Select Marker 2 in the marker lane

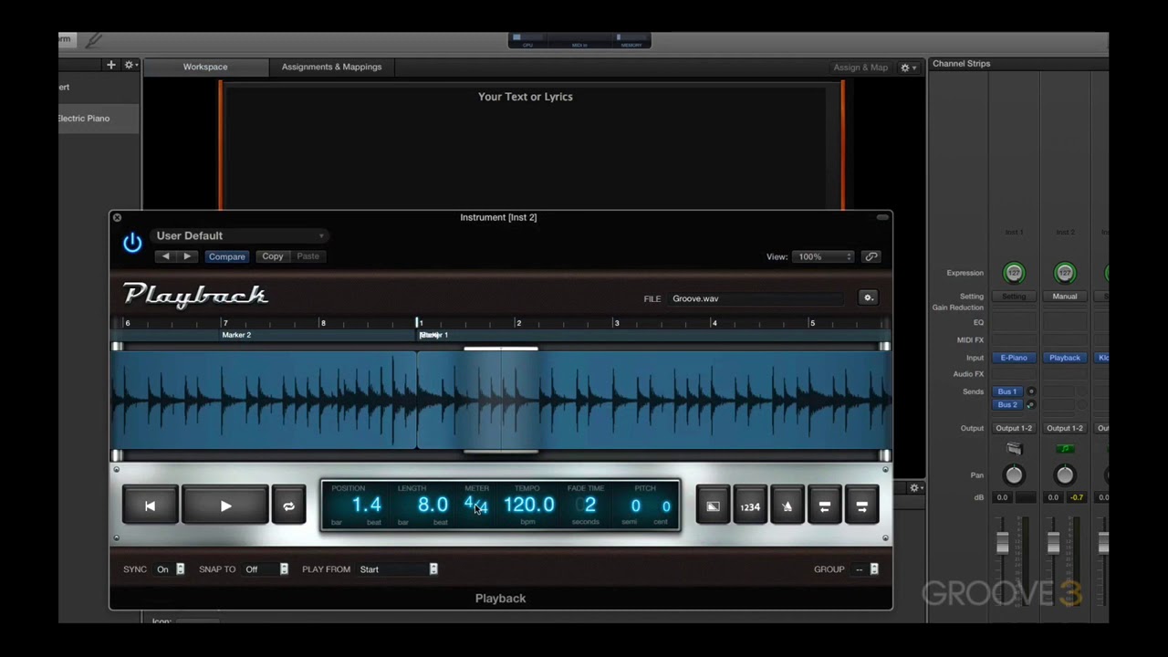(x=236, y=335)
